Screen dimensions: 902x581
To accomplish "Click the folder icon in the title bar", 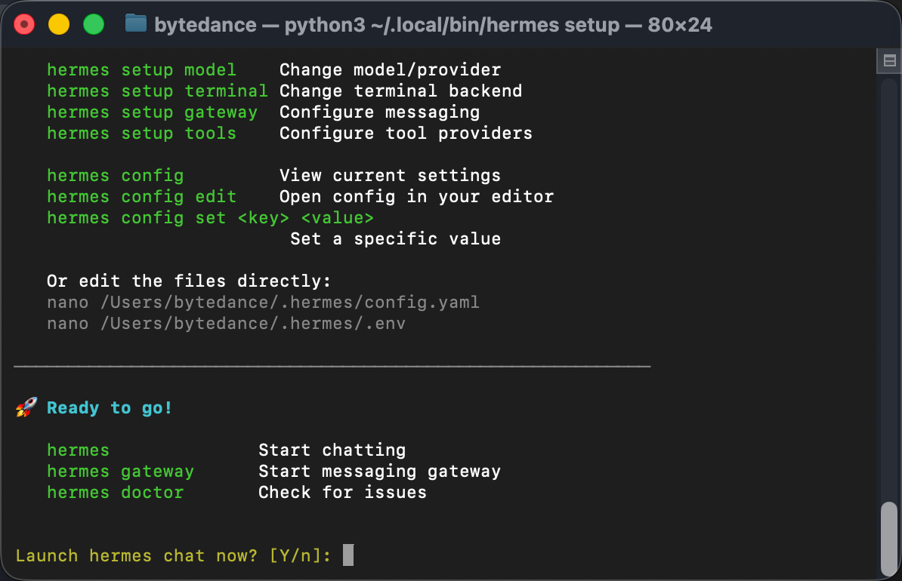I will [x=135, y=24].
